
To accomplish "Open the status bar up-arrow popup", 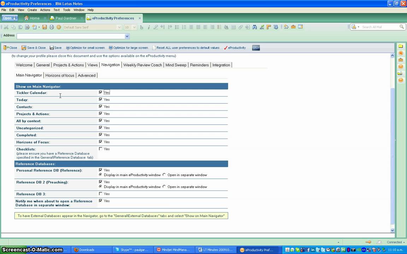I will click(338, 242).
